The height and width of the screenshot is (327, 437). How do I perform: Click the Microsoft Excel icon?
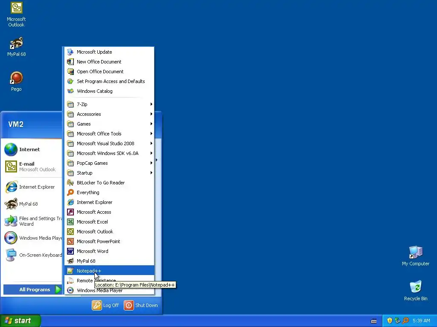(x=70, y=221)
